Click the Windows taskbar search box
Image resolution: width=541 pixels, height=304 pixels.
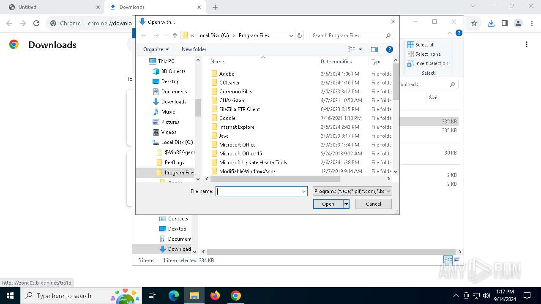[80, 296]
